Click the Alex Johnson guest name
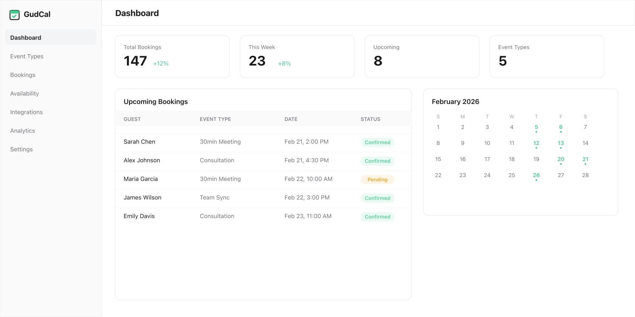 pos(142,161)
